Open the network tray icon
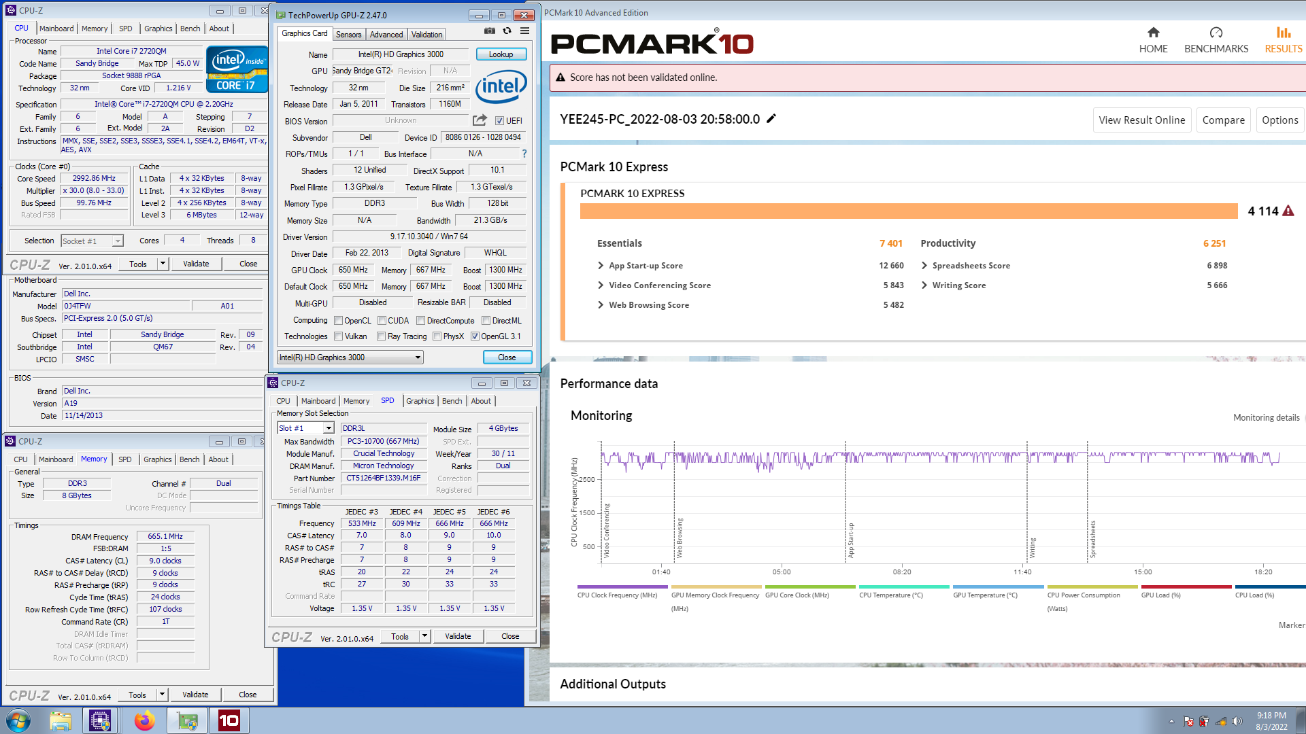Viewport: 1306px width, 734px height. coord(1221,722)
